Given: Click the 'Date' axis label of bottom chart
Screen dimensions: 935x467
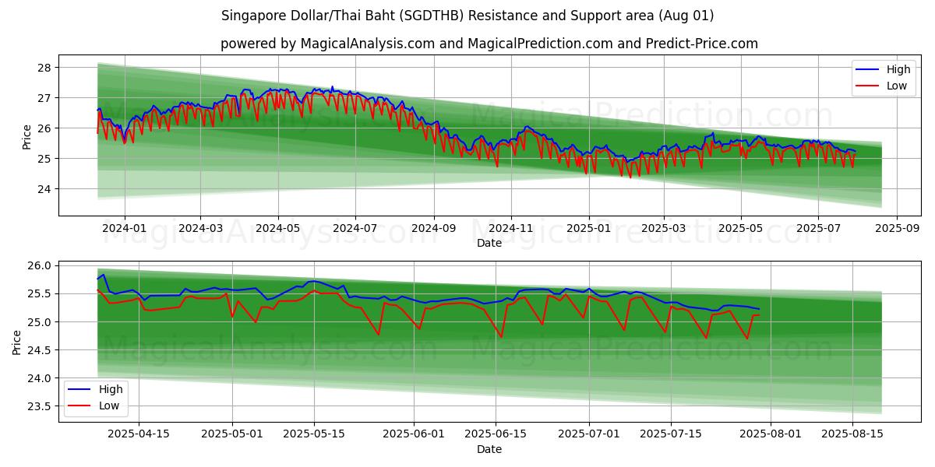Looking at the screenshot, I should (489, 449).
